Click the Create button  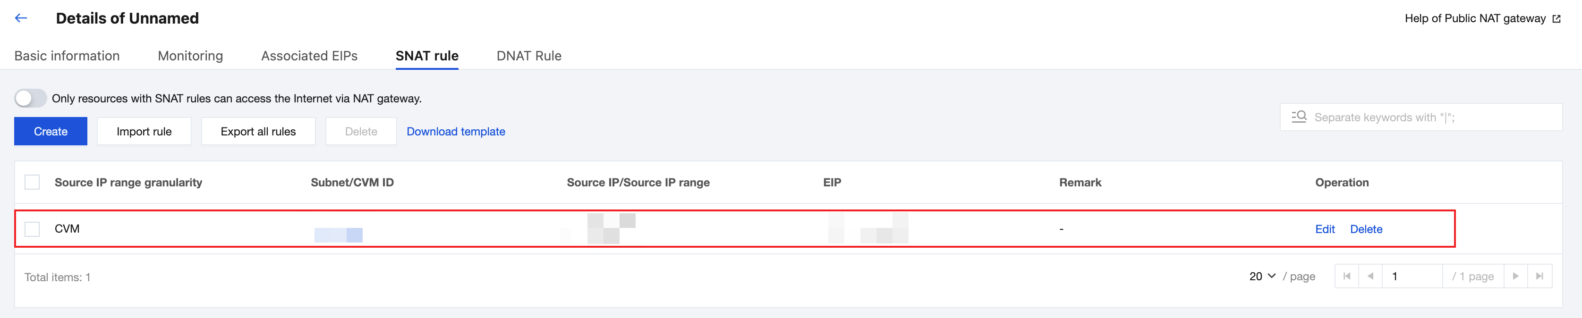click(x=51, y=131)
